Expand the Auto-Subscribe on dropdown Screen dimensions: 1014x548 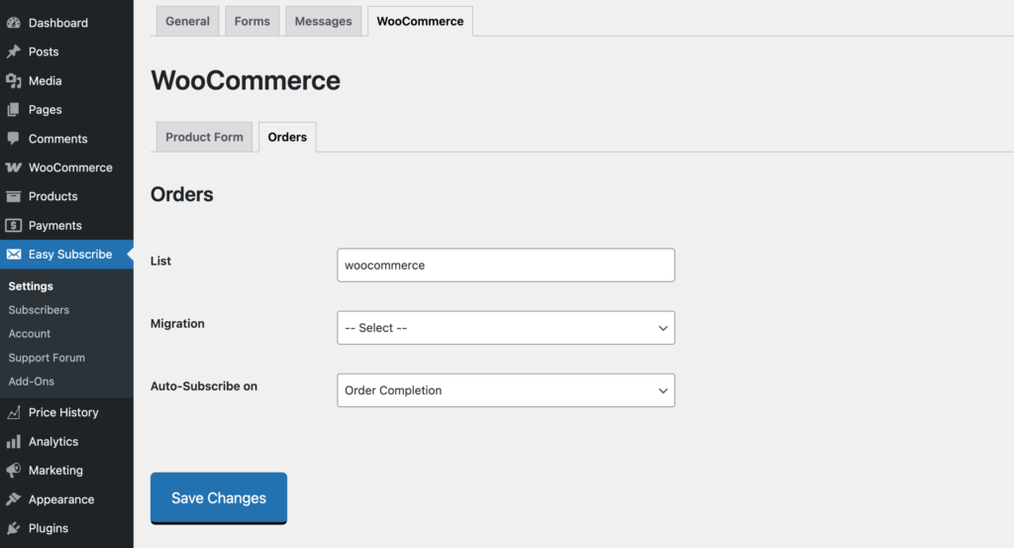click(x=505, y=390)
